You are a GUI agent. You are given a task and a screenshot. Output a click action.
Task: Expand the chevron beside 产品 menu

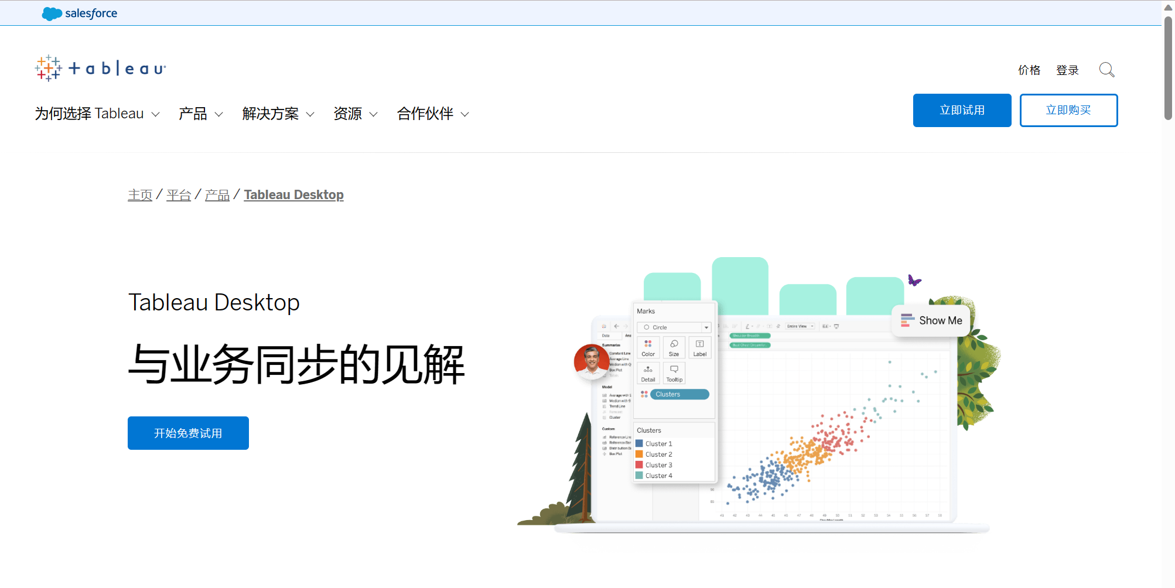click(219, 114)
